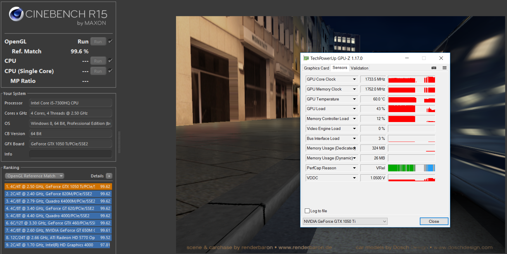The height and width of the screenshot is (254, 507).
Task: Click the 1752.0 MHz memory clock value
Action: pos(373,89)
